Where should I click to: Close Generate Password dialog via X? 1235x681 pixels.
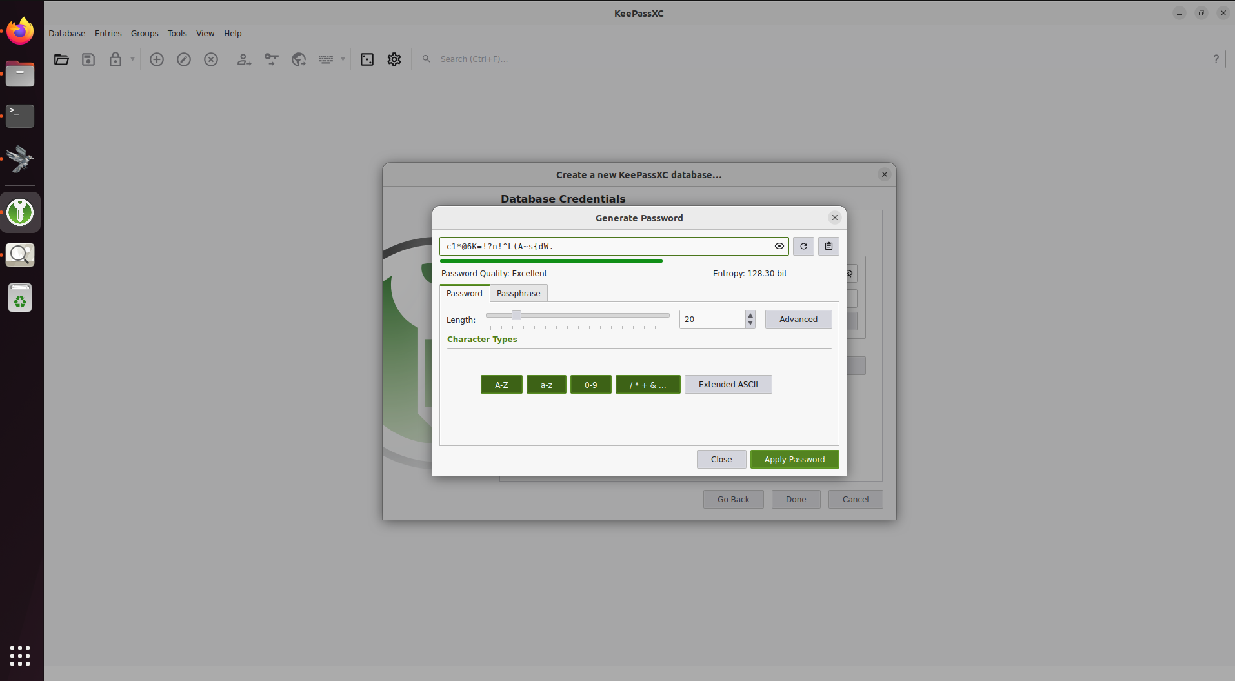point(835,218)
